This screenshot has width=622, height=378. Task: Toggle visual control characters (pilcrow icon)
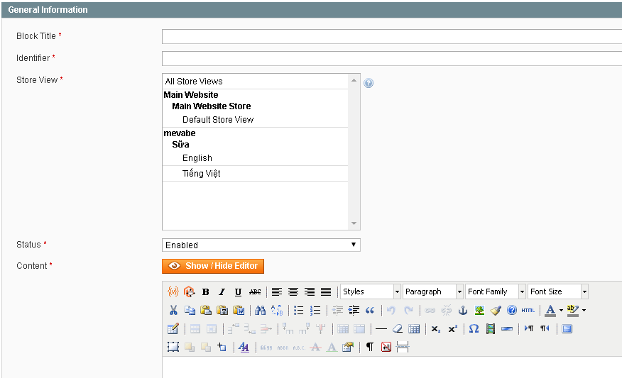pos(369,347)
